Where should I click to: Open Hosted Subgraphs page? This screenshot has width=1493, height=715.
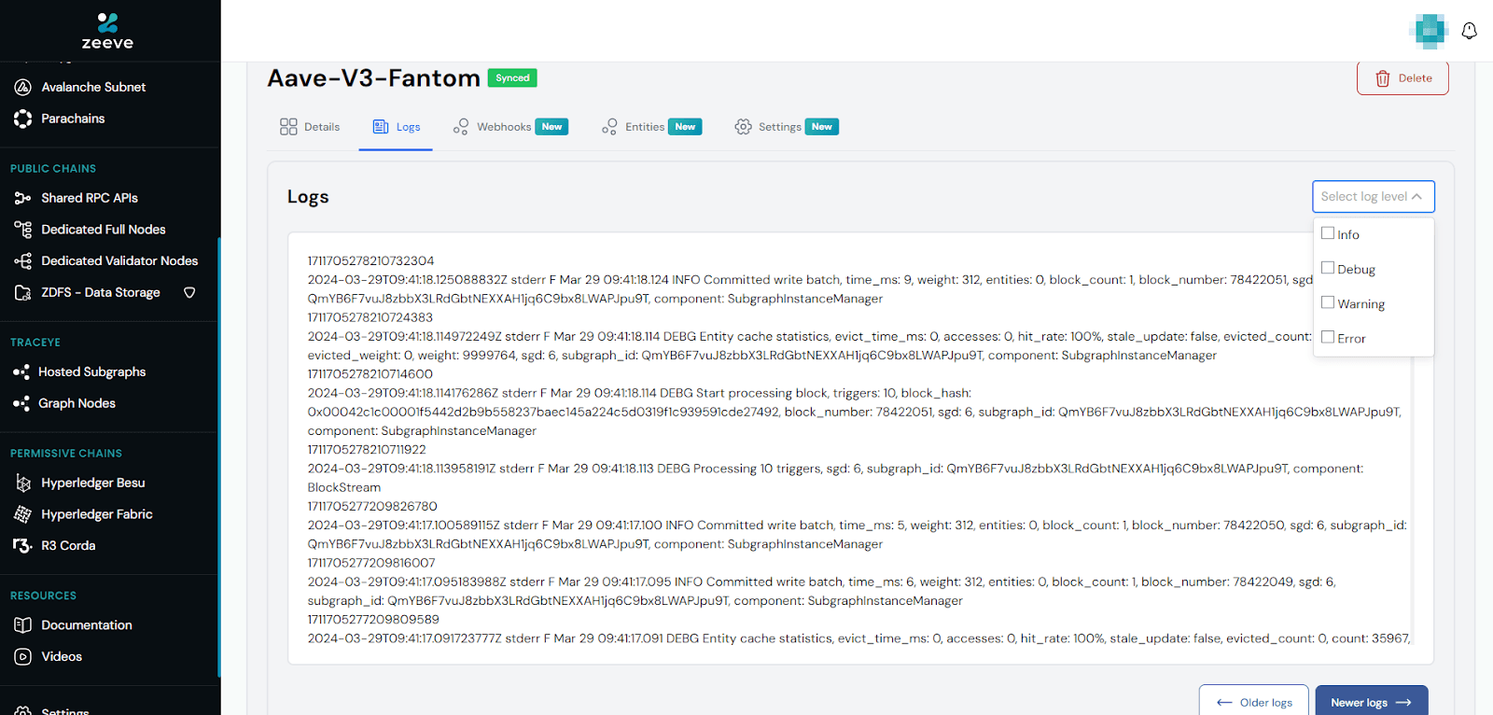91,372
